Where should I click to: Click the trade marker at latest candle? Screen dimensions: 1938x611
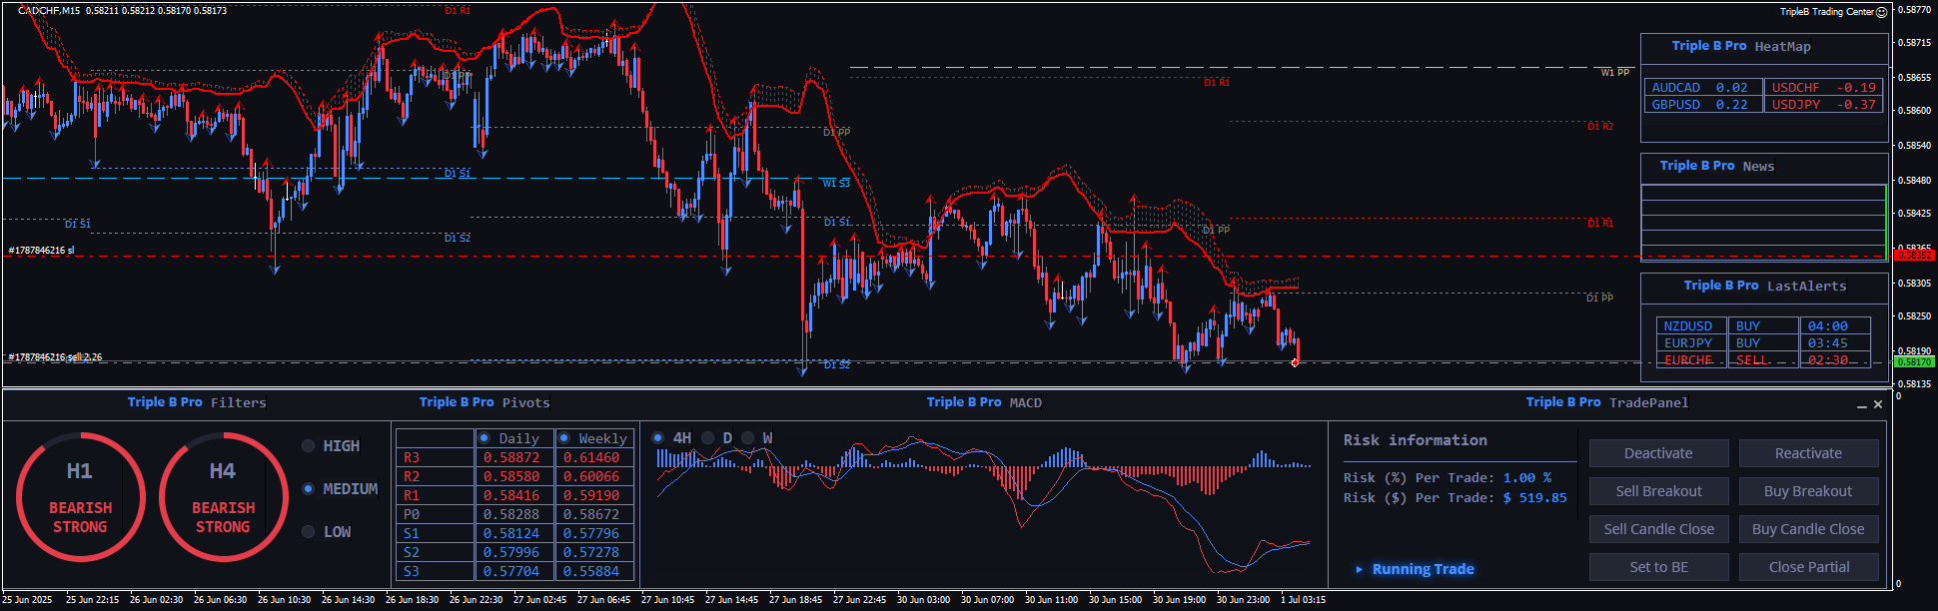pos(1295,362)
